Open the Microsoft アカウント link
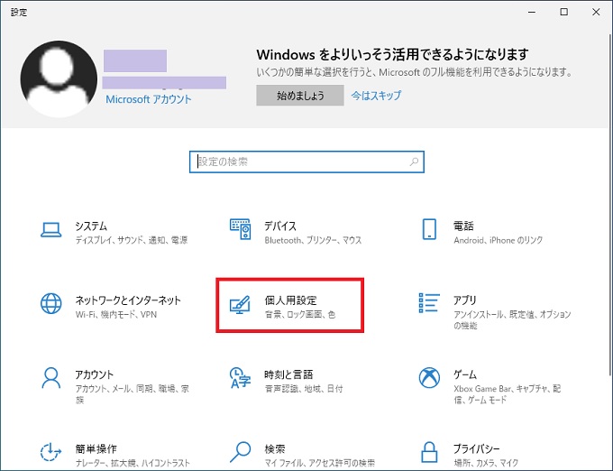Image resolution: width=613 pixels, height=471 pixels. click(x=149, y=99)
